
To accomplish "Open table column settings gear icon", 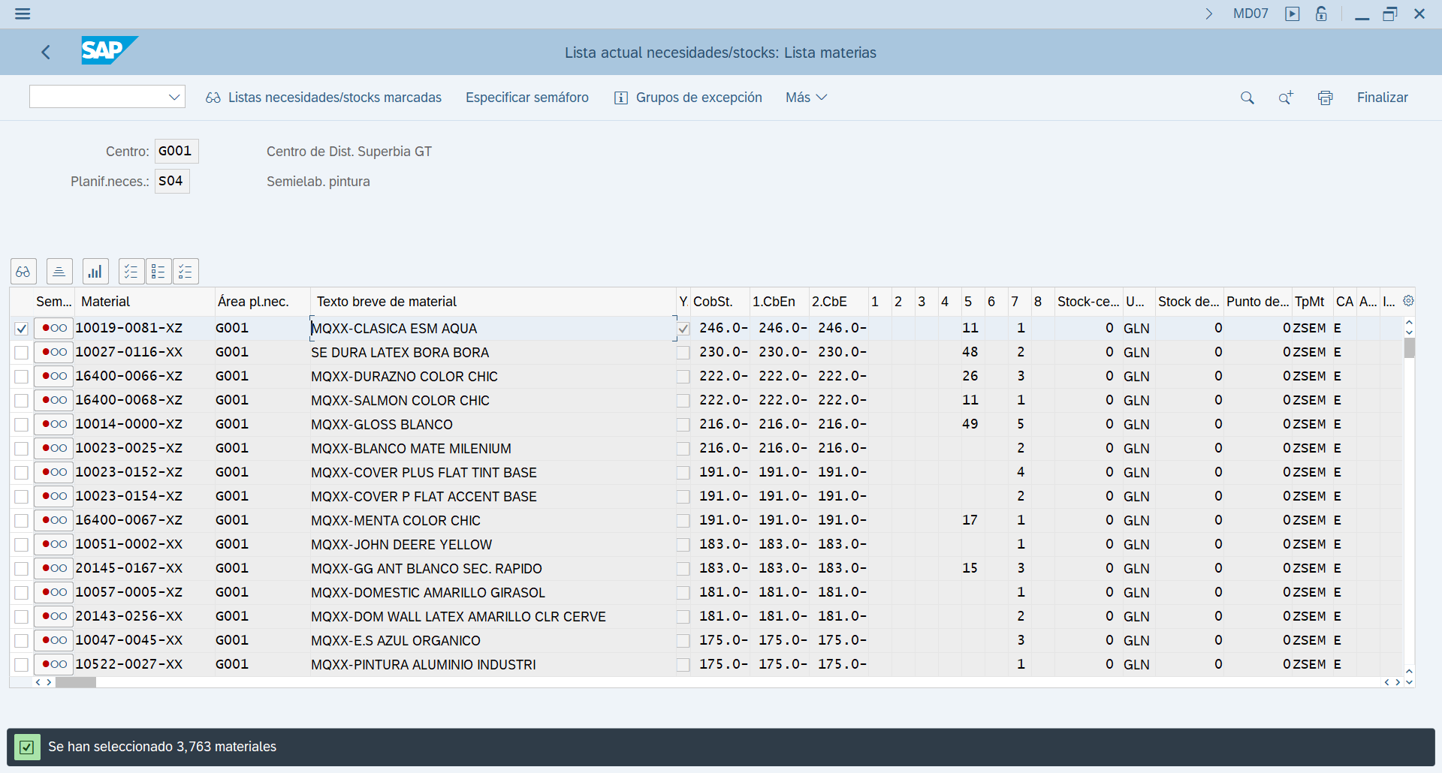I will 1408,301.
